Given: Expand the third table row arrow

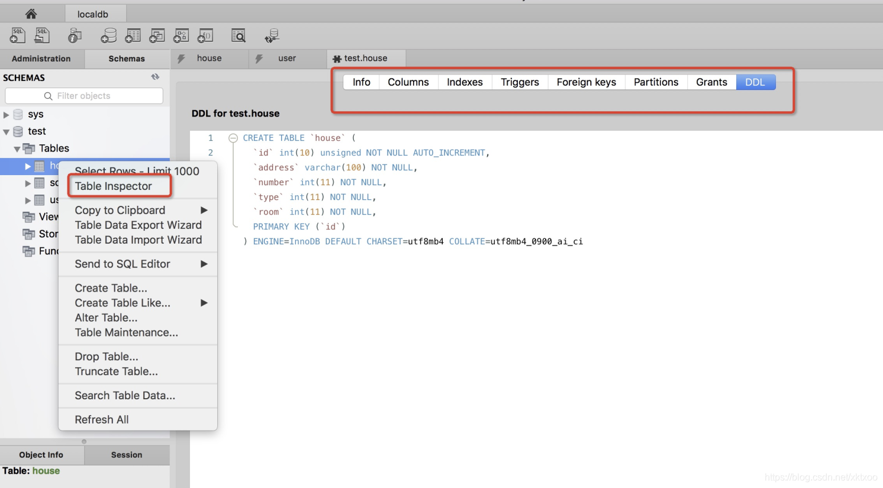Looking at the screenshot, I should click(28, 201).
